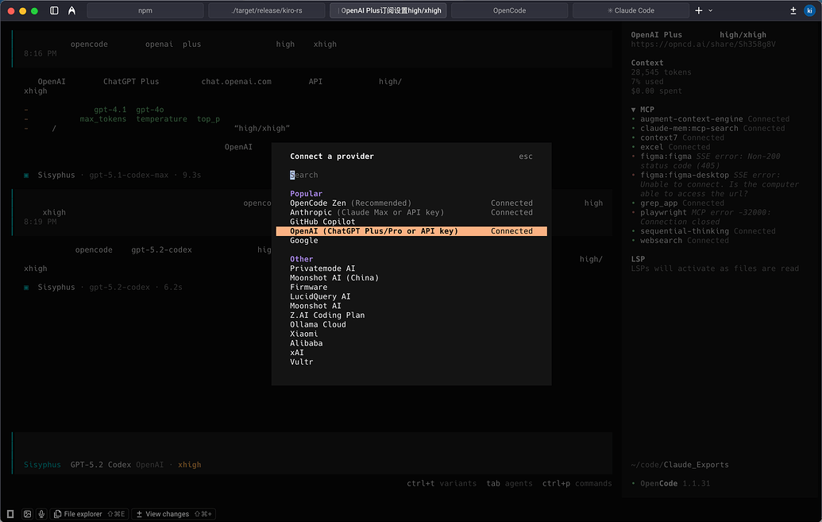Open a new tab with the plus icon
Viewport: 822px width, 522px height.
point(698,10)
